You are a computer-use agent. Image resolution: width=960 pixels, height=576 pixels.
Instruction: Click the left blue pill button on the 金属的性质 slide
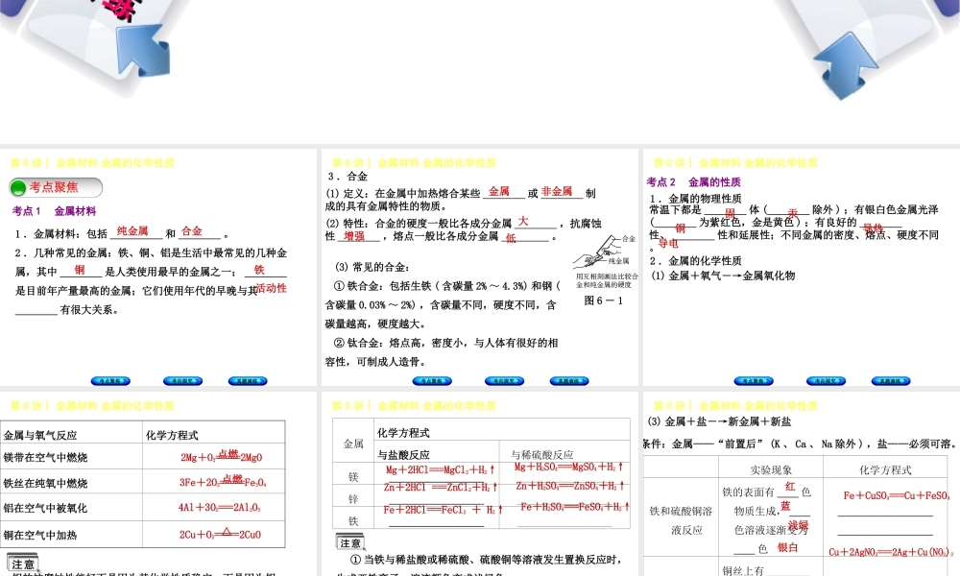pyautogui.click(x=754, y=381)
